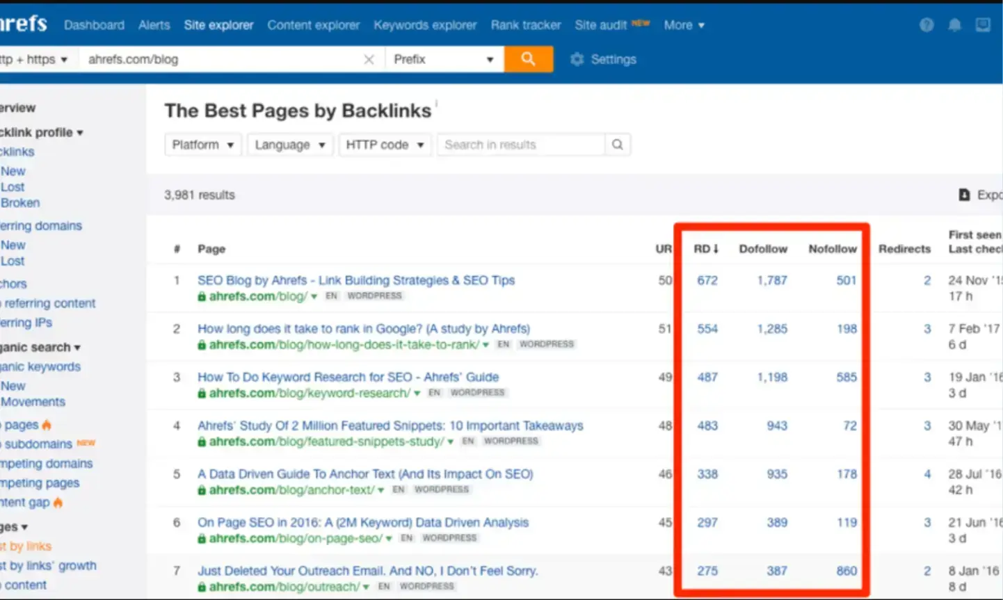Viewport: 1003px width, 600px height.
Task: Open the HTTP code filter dropdown
Action: pos(385,145)
